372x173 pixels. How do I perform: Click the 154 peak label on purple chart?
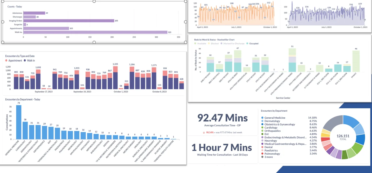click(351, 4)
